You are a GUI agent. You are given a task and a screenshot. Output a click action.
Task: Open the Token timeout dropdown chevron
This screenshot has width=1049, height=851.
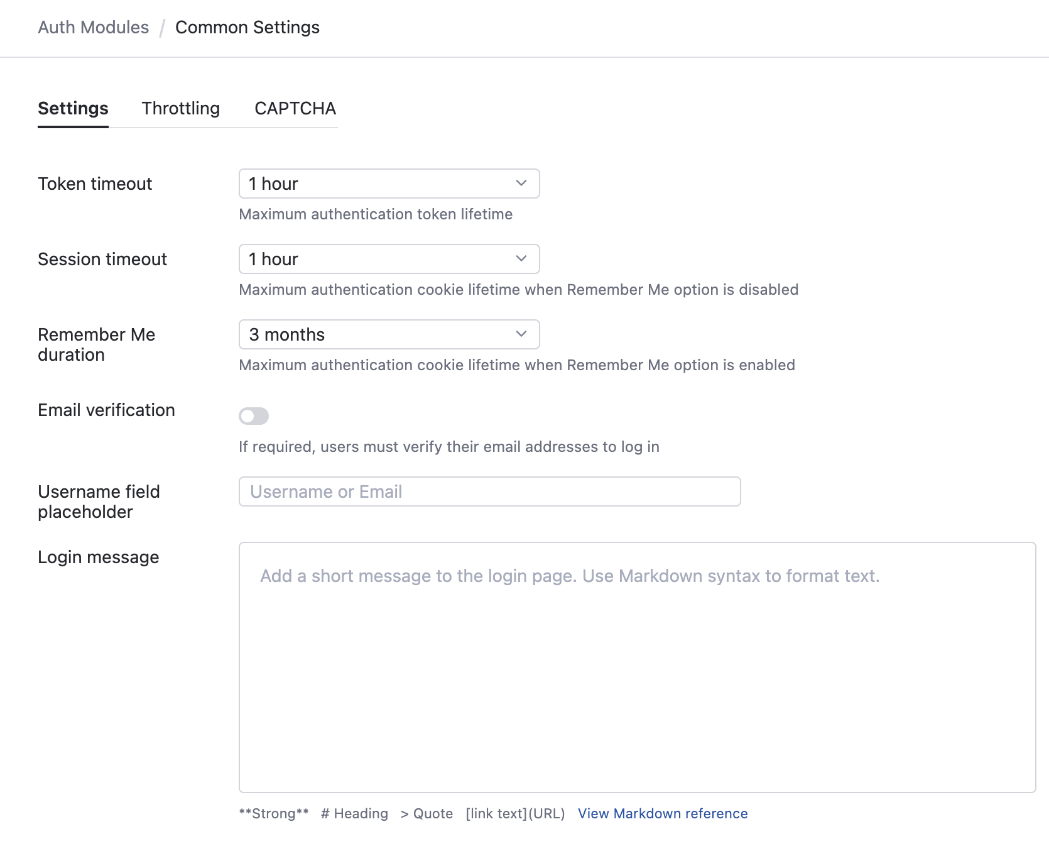click(520, 184)
